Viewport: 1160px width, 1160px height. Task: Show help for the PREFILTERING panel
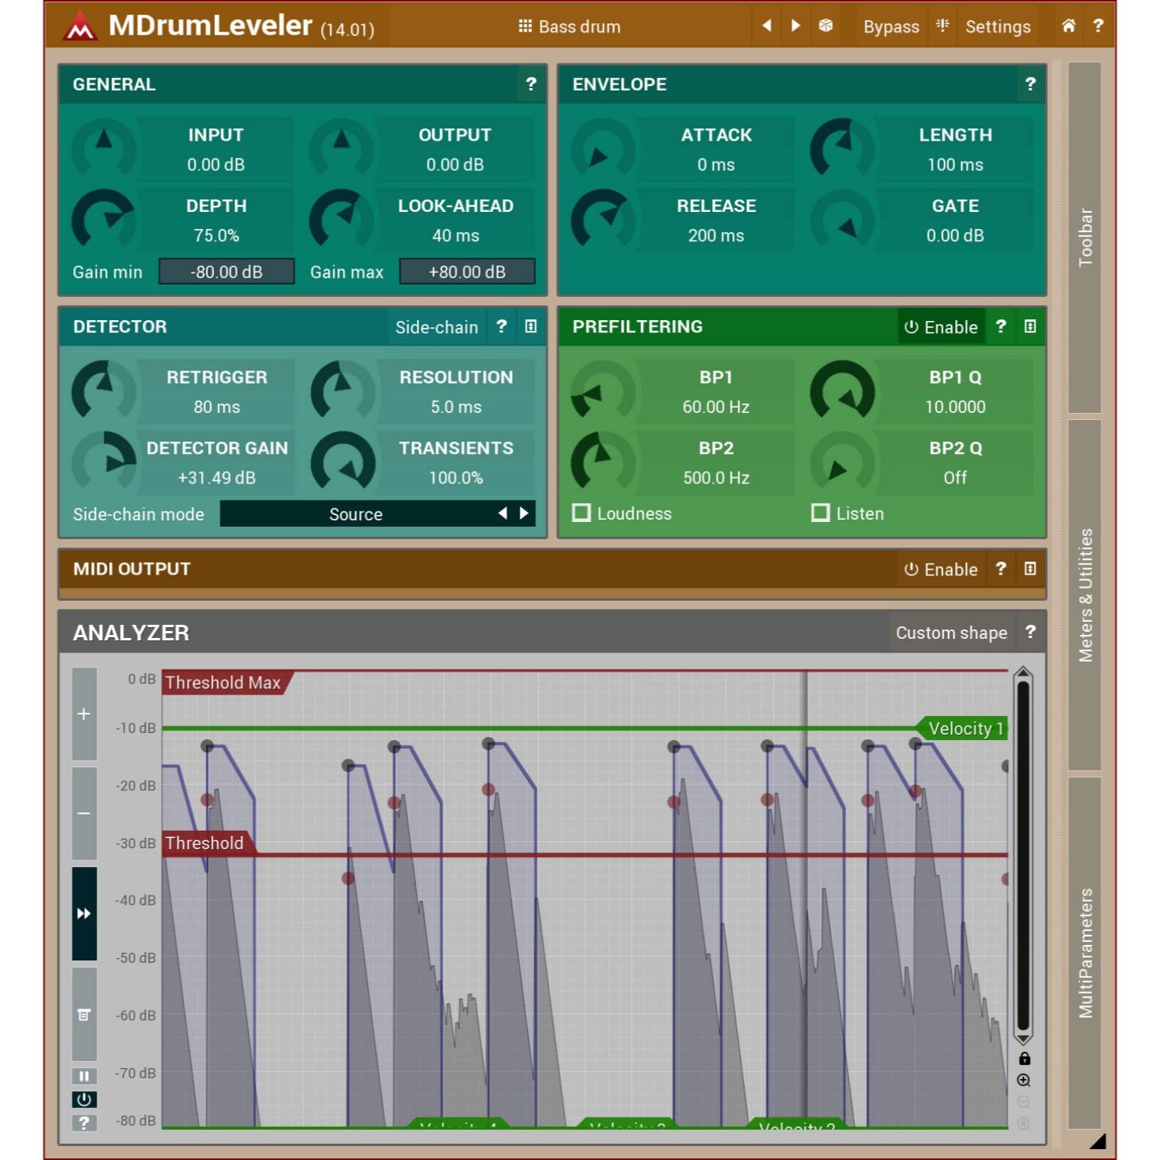coord(1001,326)
